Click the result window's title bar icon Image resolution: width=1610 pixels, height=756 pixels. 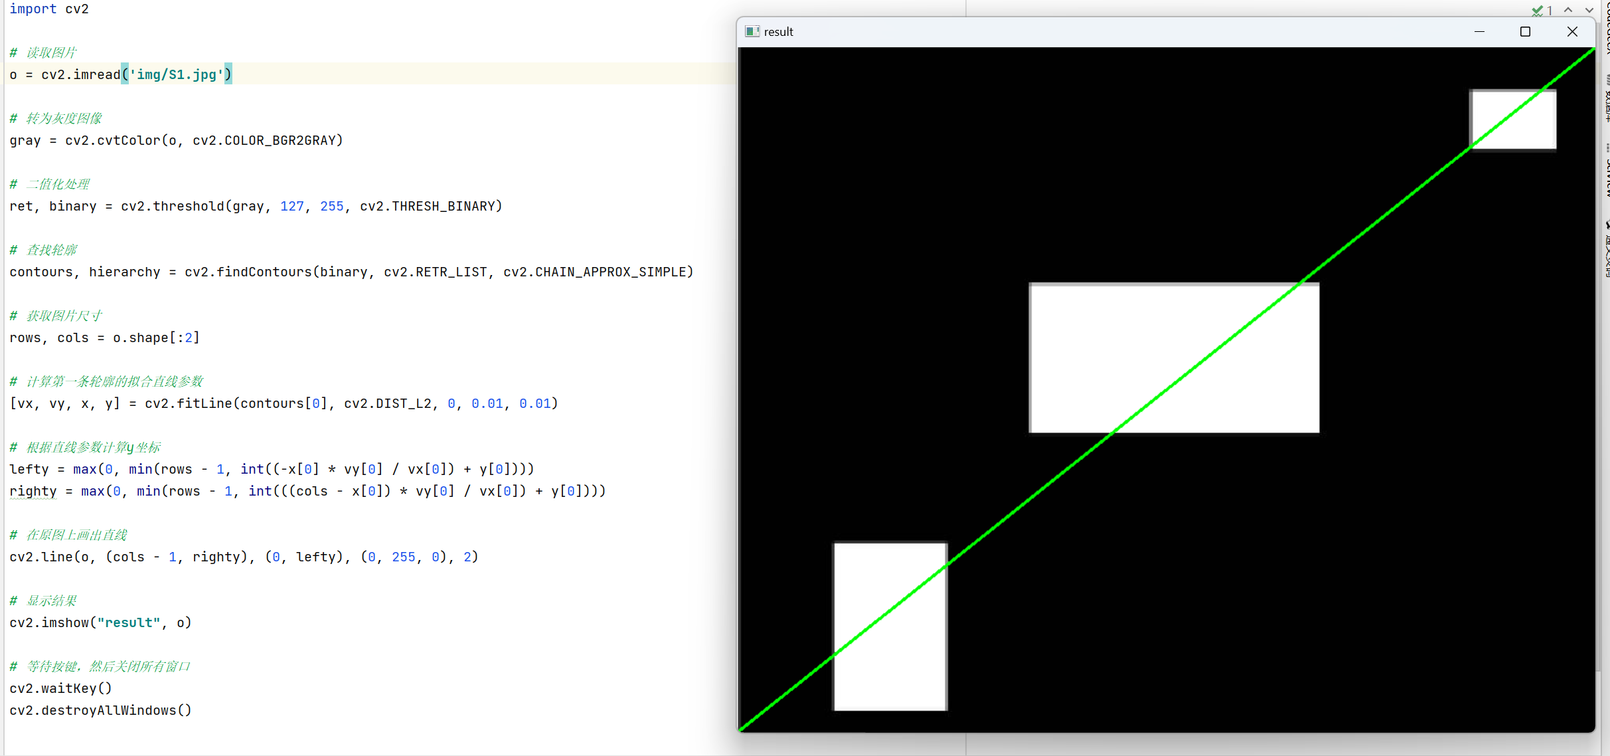(752, 32)
